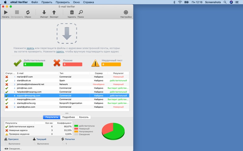
Task: Click red X status of sarah@yahoo.com
Action: (x=7, y=107)
